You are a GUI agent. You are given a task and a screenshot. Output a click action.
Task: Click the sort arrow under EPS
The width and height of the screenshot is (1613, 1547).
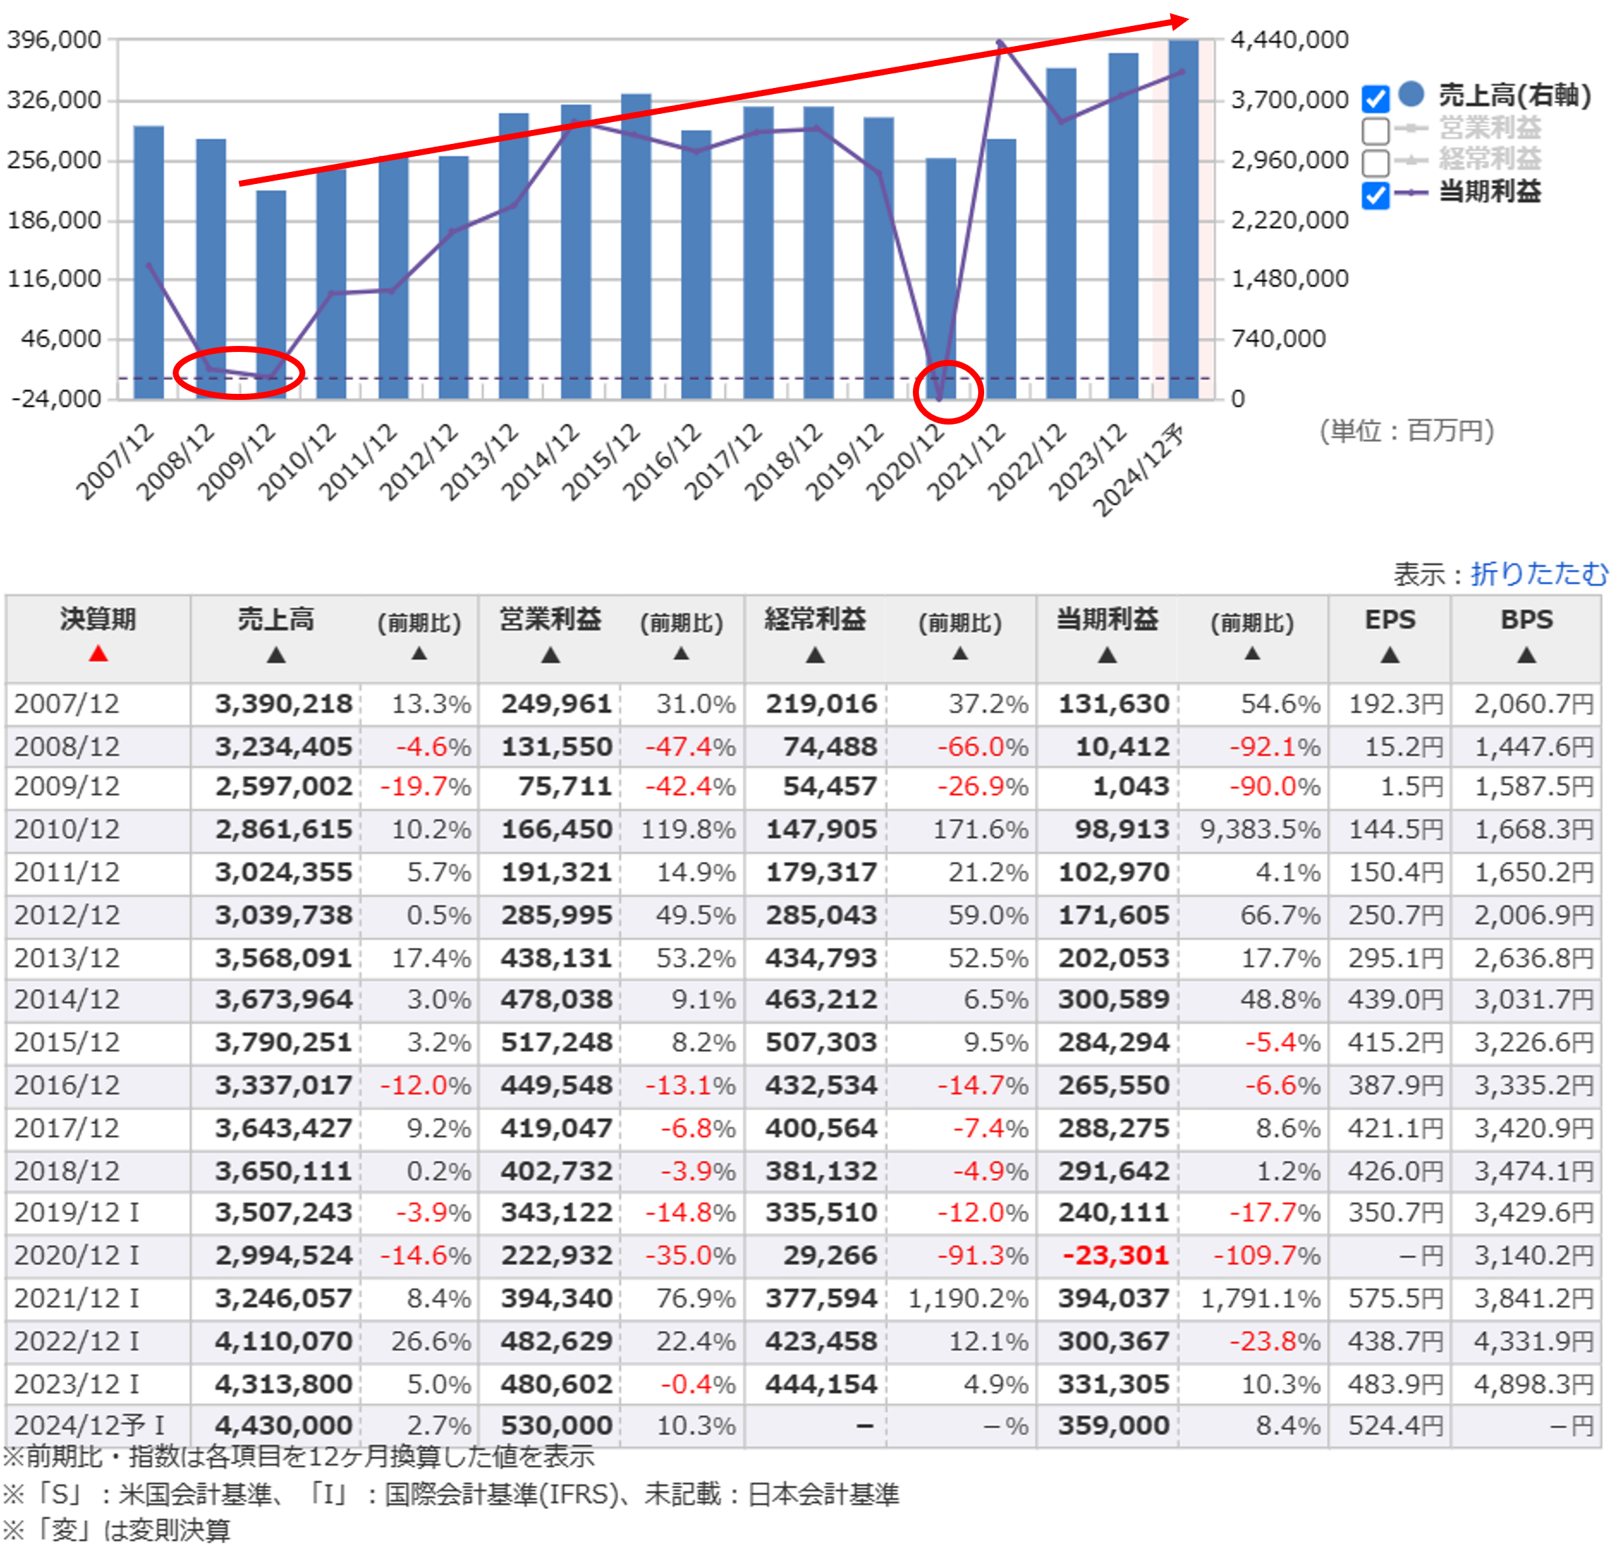[x=1389, y=655]
